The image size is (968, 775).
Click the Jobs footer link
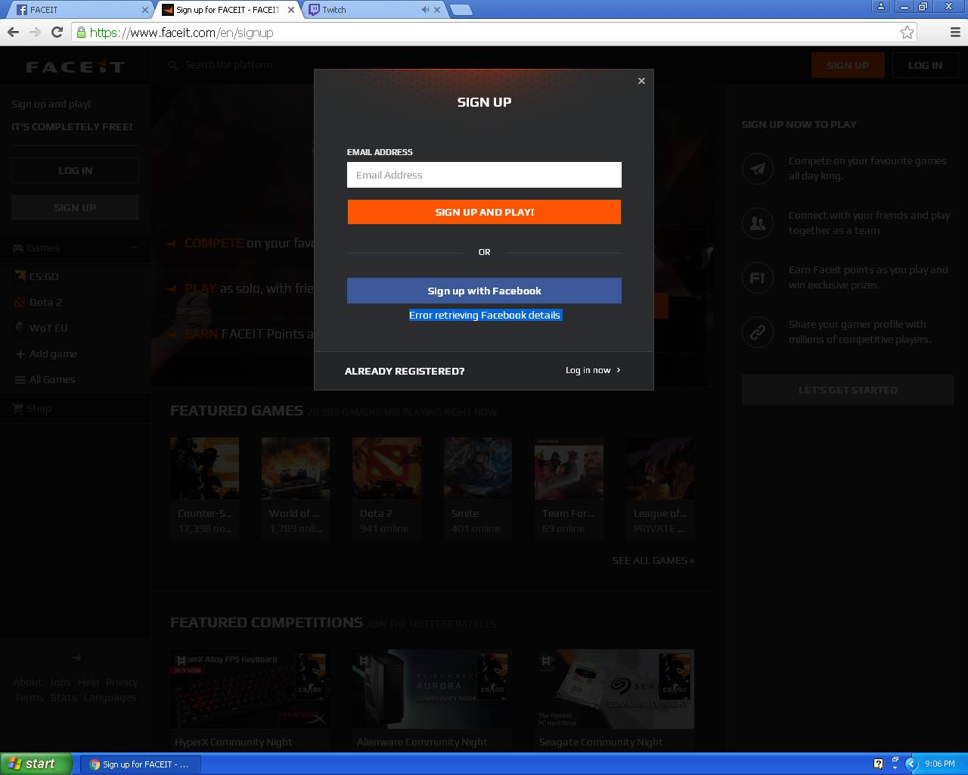click(60, 682)
